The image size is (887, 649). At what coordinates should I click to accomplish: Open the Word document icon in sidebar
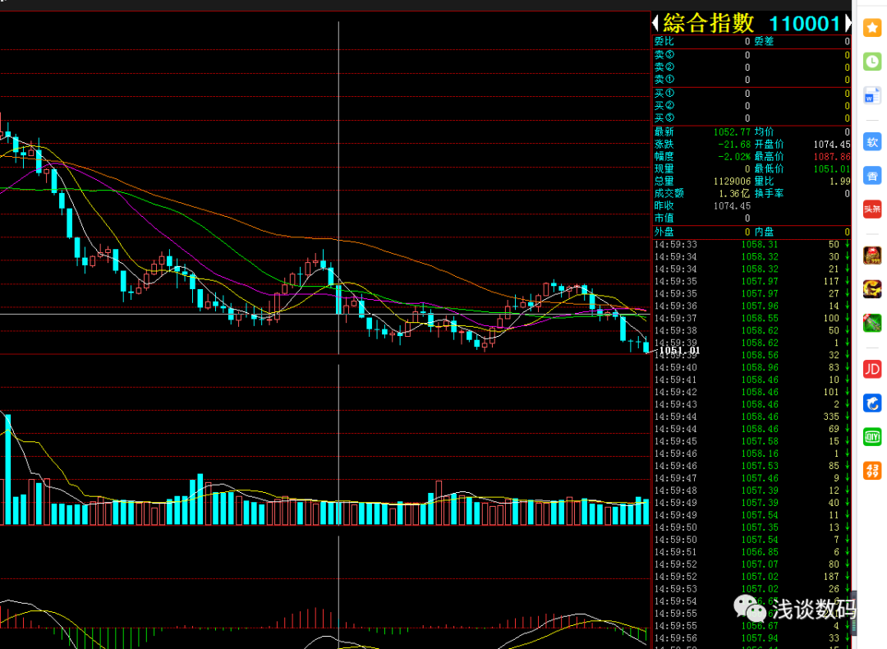(x=871, y=95)
